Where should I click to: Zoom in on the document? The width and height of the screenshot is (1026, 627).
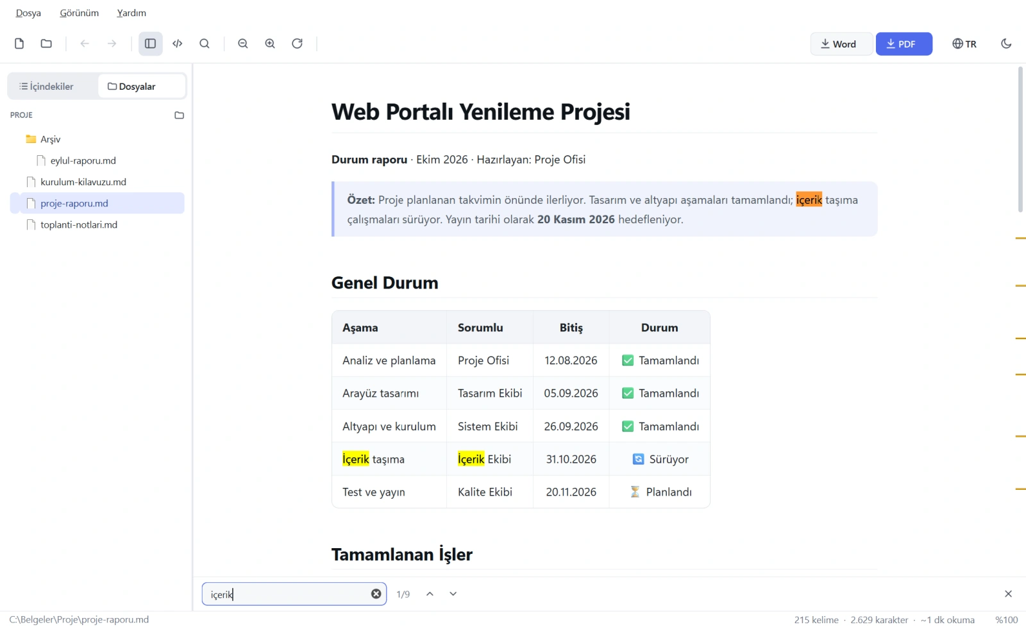(x=270, y=44)
